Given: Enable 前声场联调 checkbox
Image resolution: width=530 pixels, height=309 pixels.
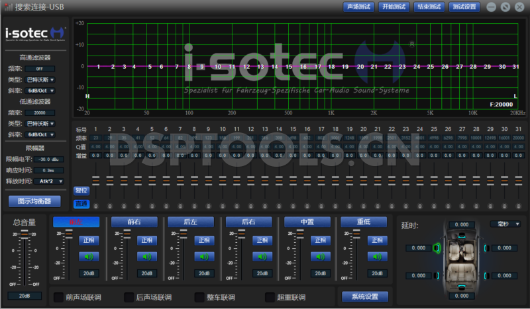Looking at the screenshot, I should (59, 297).
